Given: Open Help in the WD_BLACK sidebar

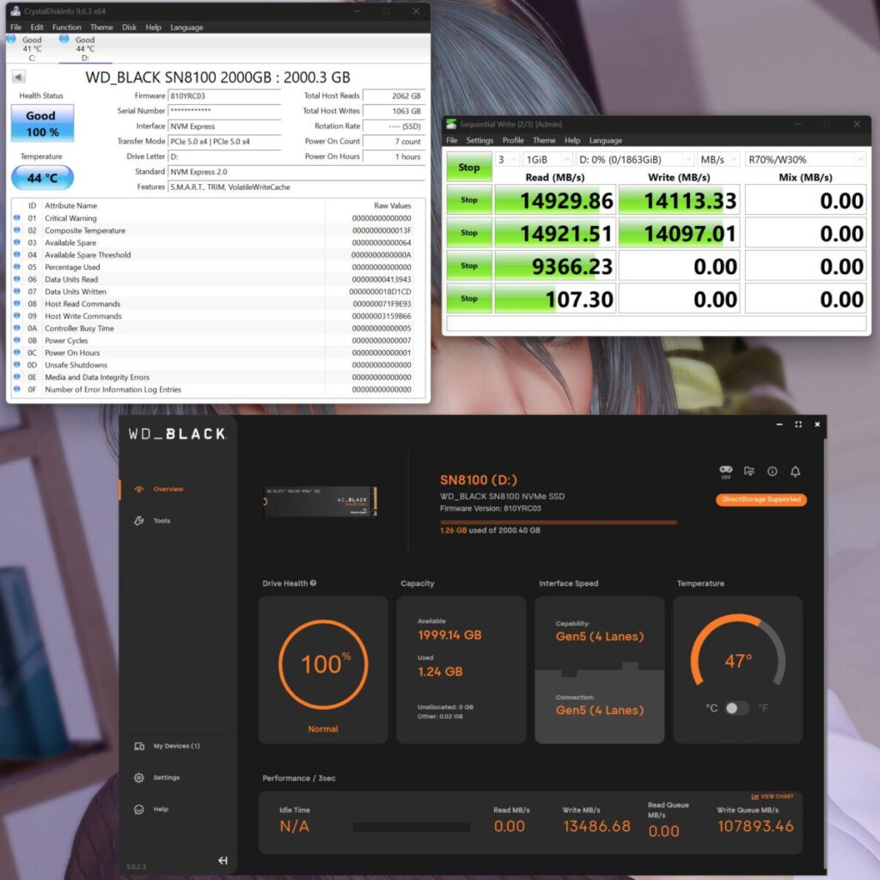Looking at the screenshot, I should (x=151, y=810).
